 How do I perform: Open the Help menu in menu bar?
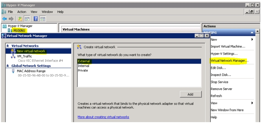pos(60,12)
